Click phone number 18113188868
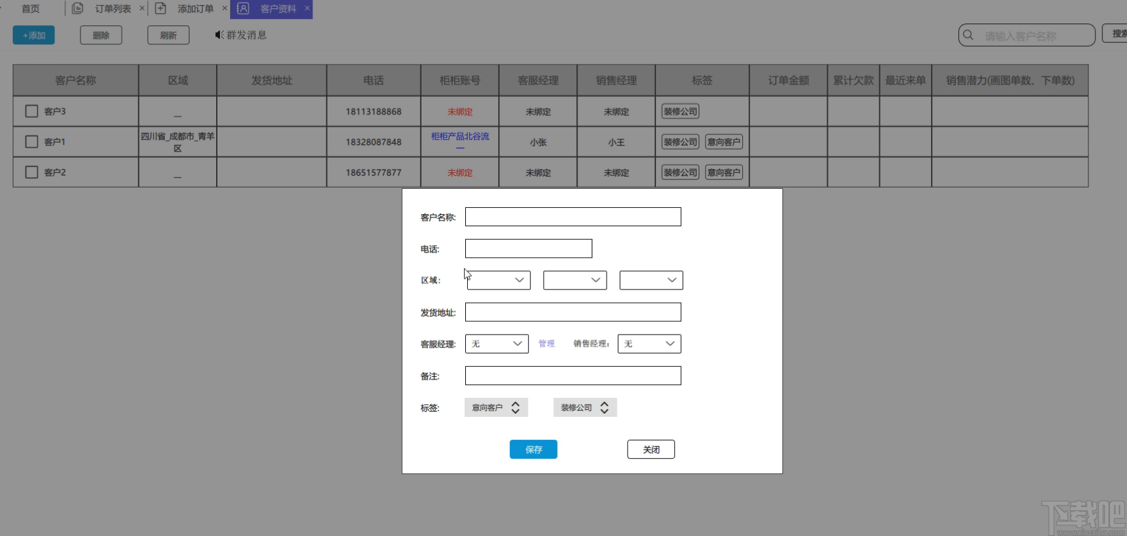The width and height of the screenshot is (1127, 536). click(373, 112)
